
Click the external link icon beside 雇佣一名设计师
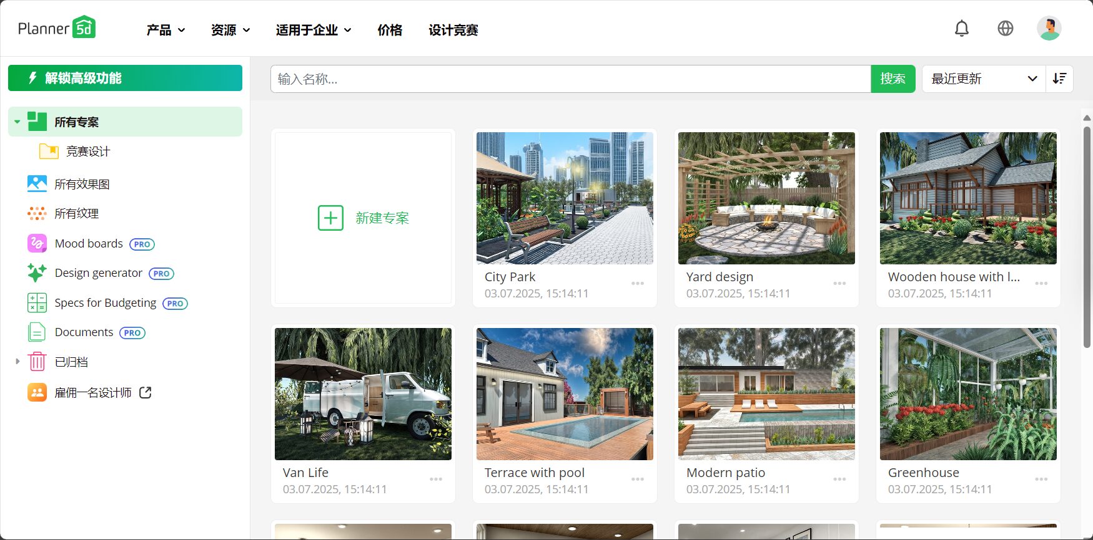click(146, 392)
